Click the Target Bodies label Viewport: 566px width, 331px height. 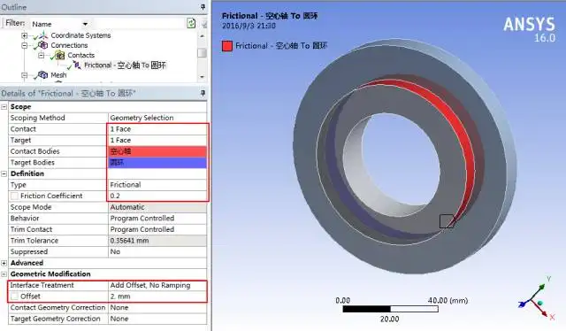(32, 163)
